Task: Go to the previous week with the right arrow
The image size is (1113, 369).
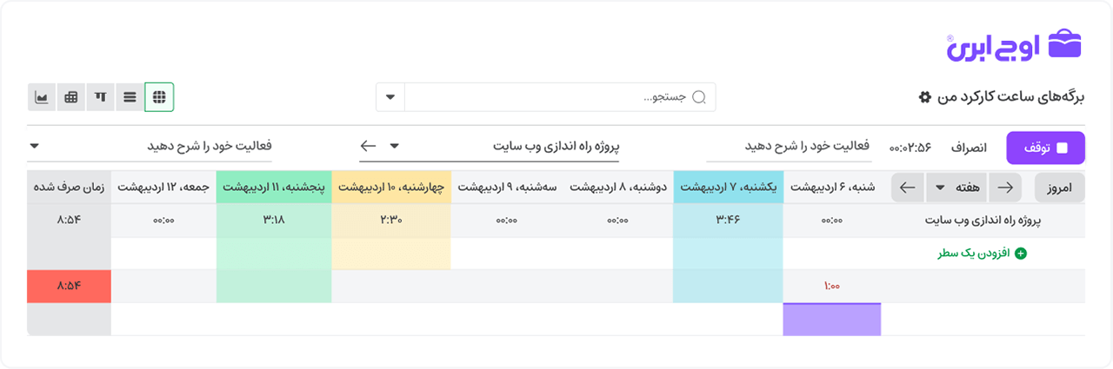Action: click(1005, 188)
